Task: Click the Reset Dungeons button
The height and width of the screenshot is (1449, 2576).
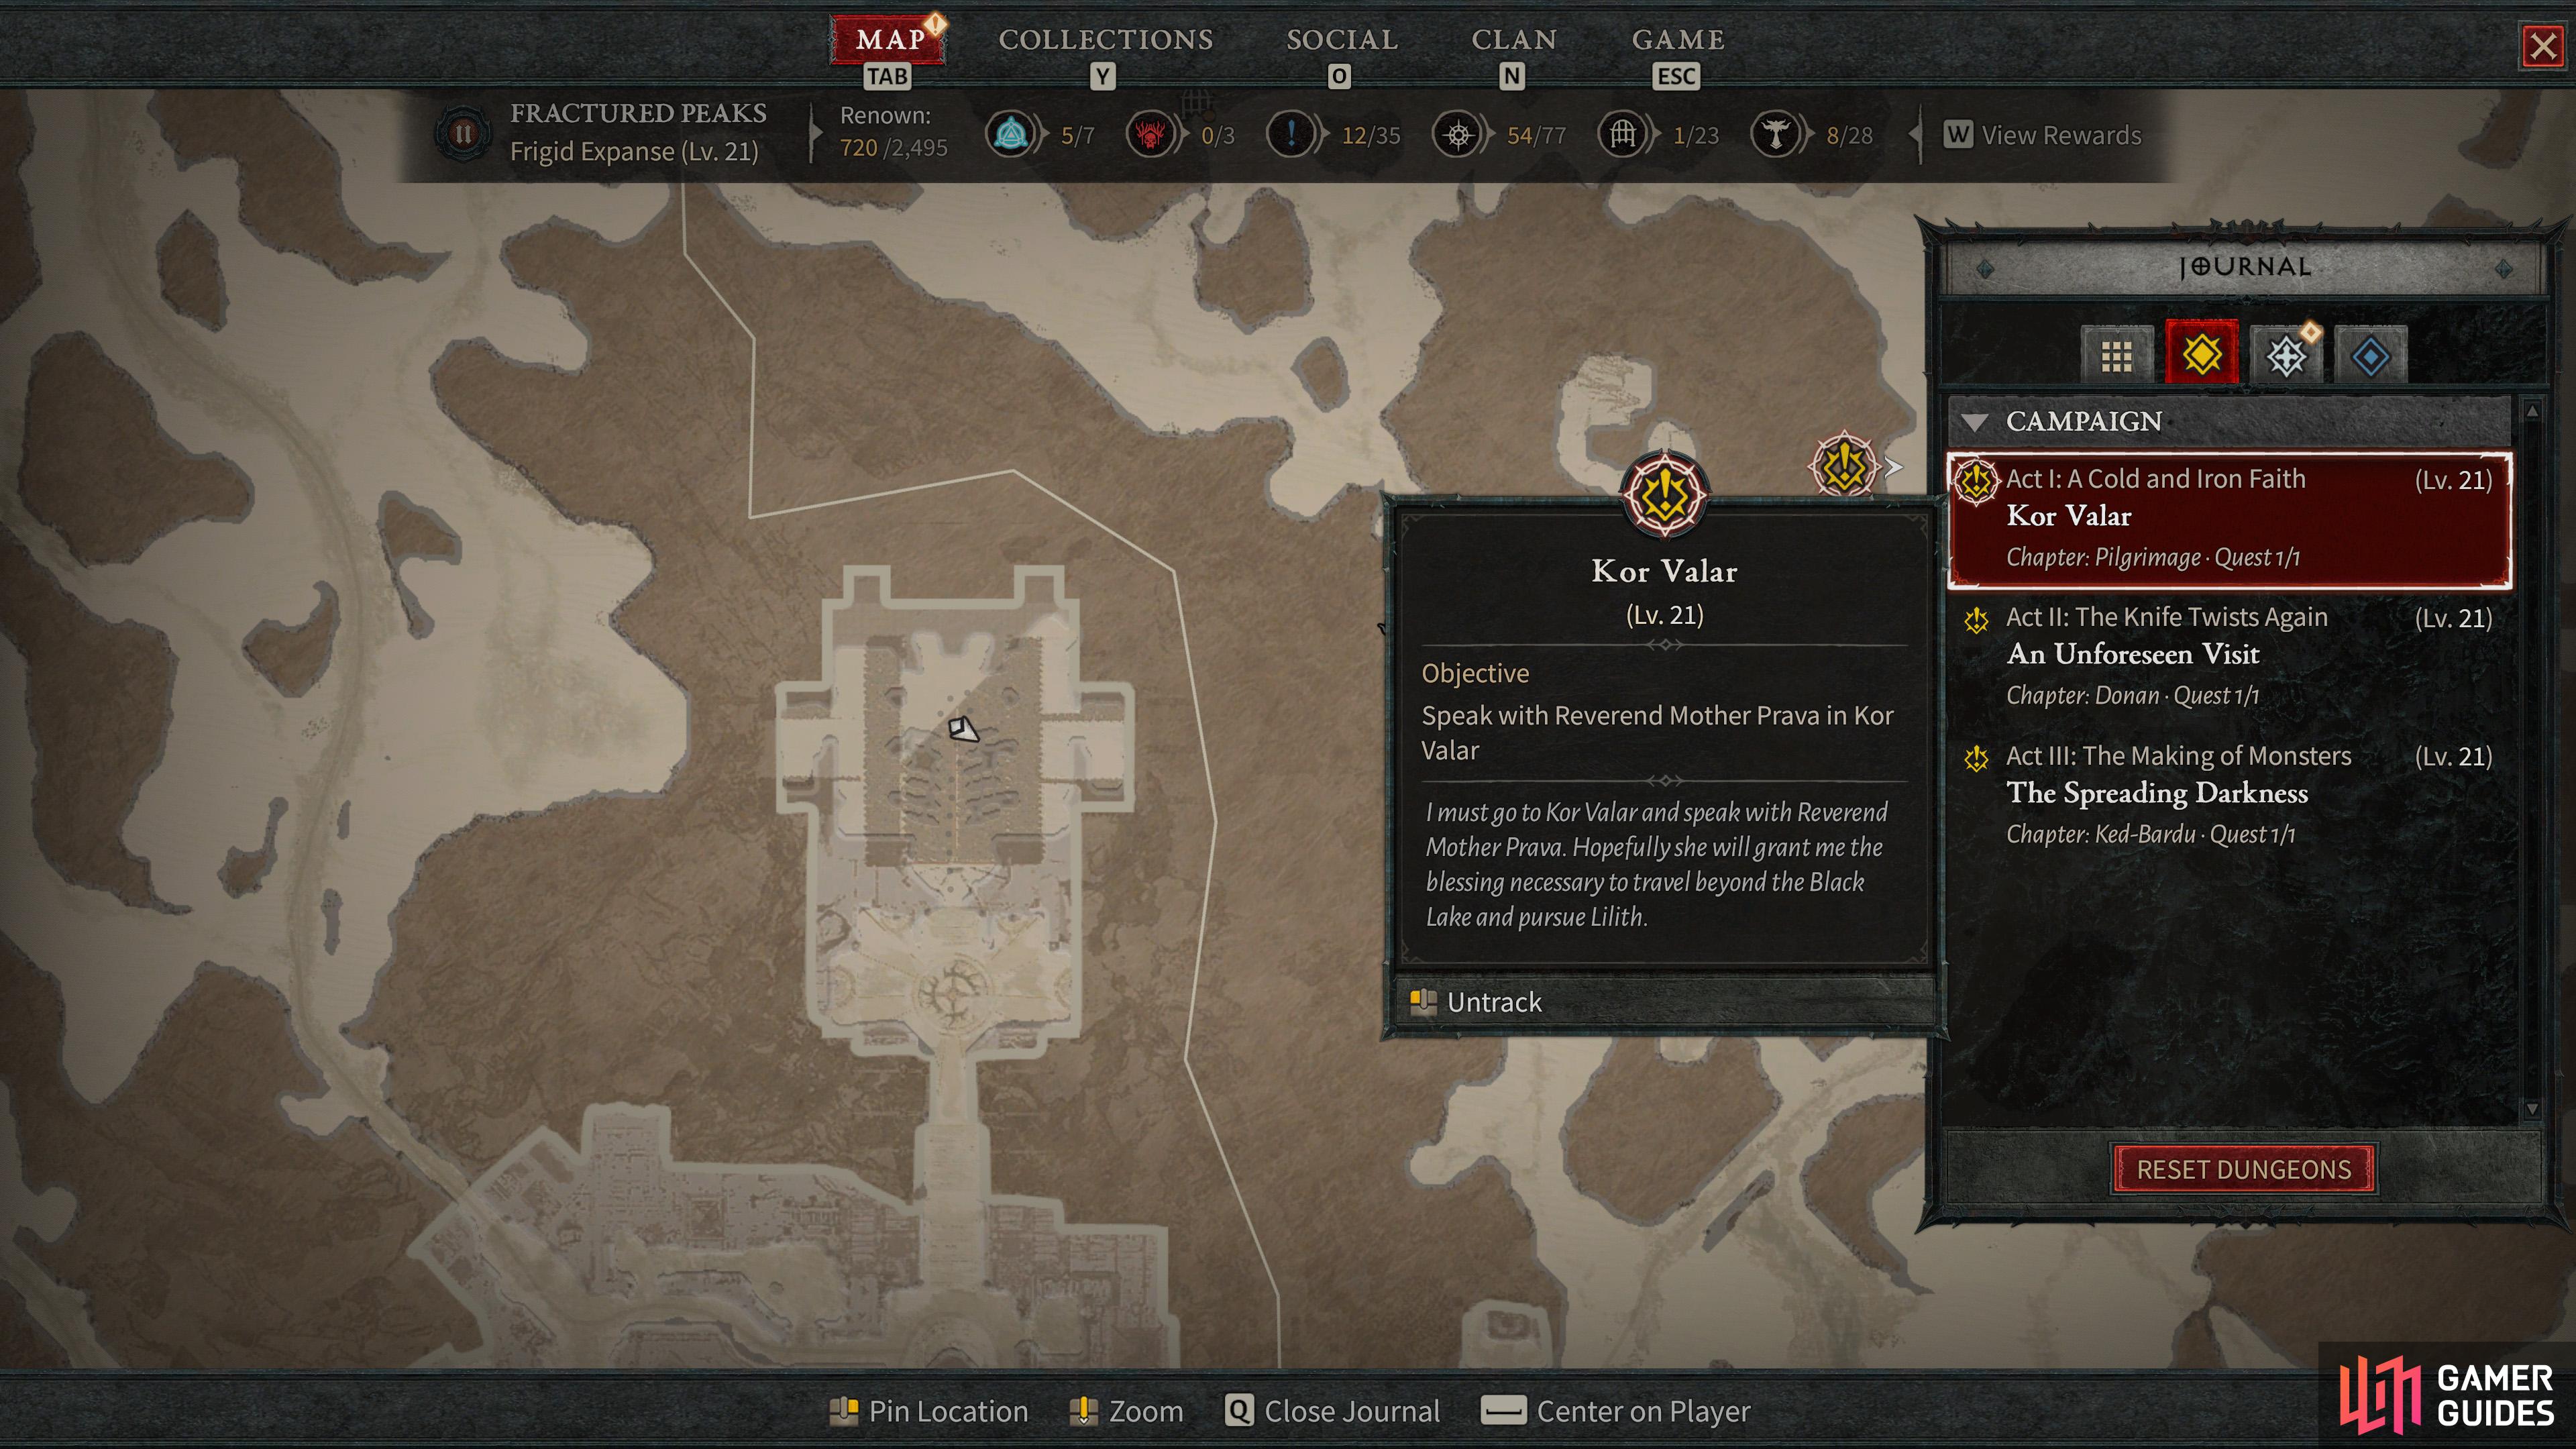Action: click(2243, 1169)
